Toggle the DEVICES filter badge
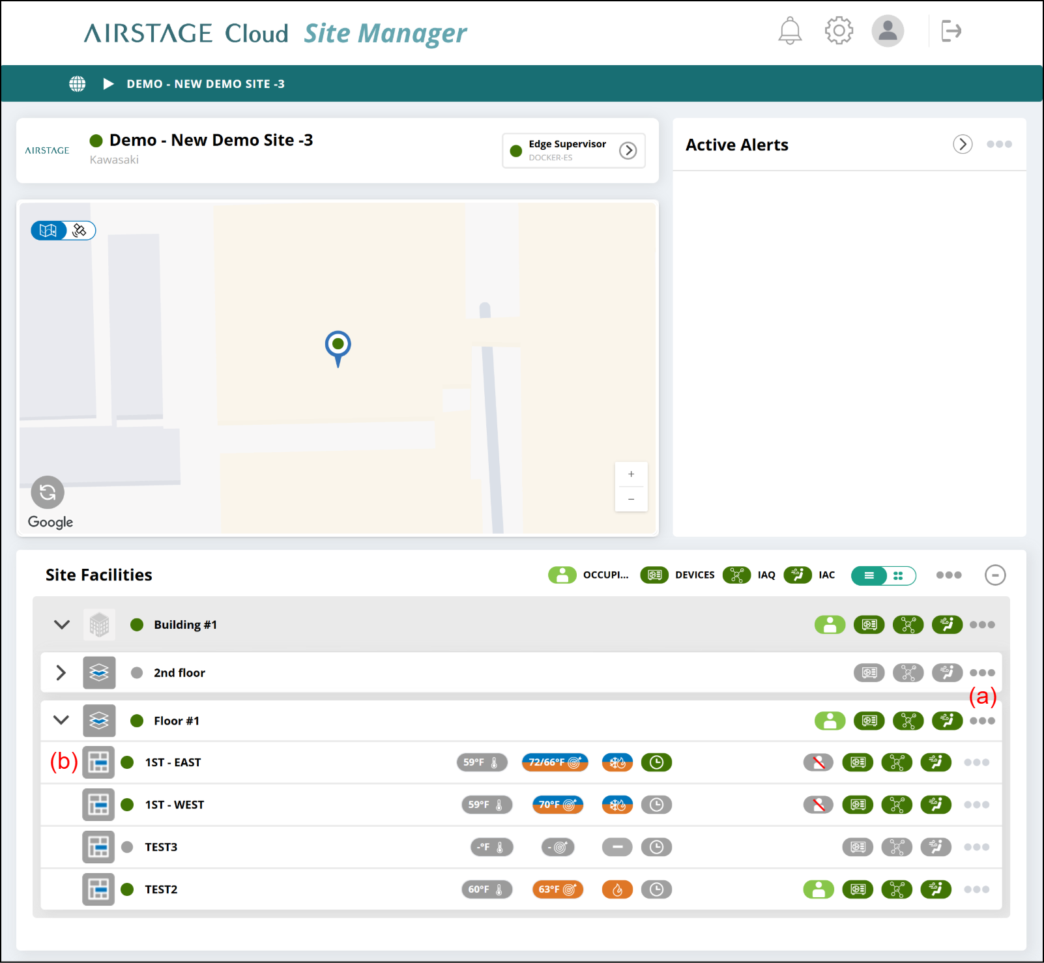 [654, 575]
